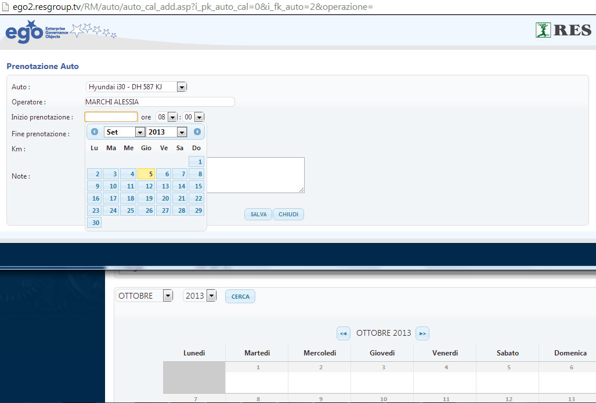The width and height of the screenshot is (596, 403).
Task: Click the Prenotazione Auto heading
Action: tap(42, 66)
